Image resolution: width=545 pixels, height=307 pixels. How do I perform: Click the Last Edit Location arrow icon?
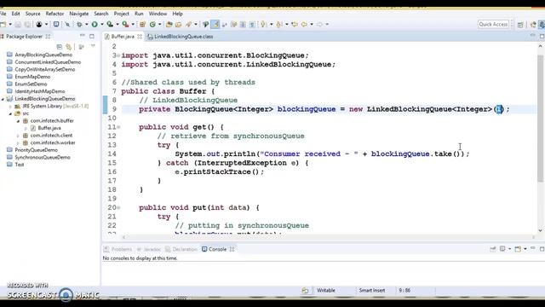click(x=295, y=25)
